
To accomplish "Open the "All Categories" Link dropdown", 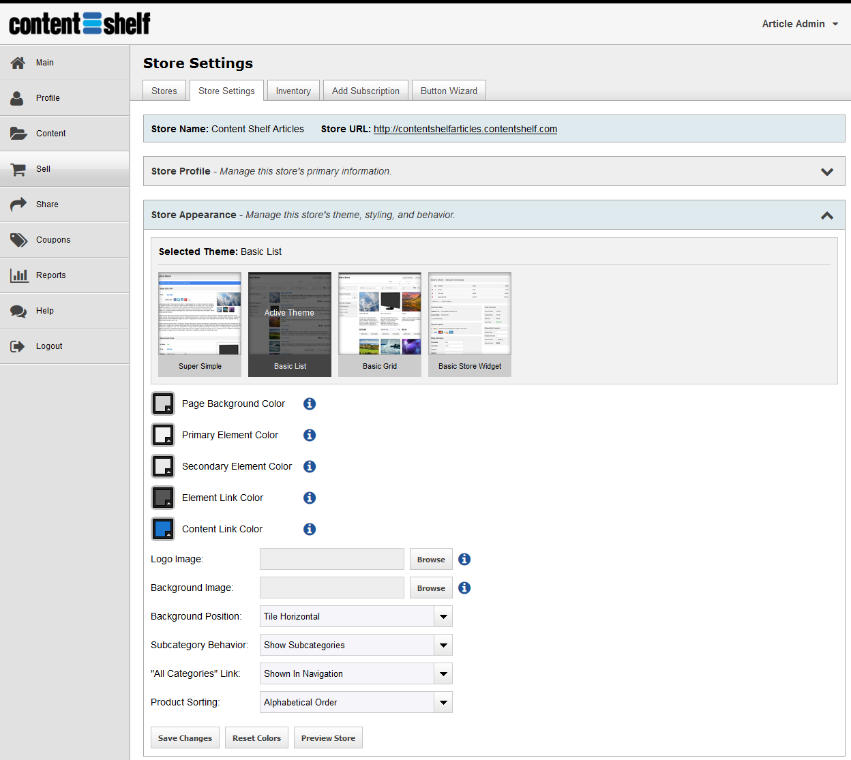I will coord(356,673).
